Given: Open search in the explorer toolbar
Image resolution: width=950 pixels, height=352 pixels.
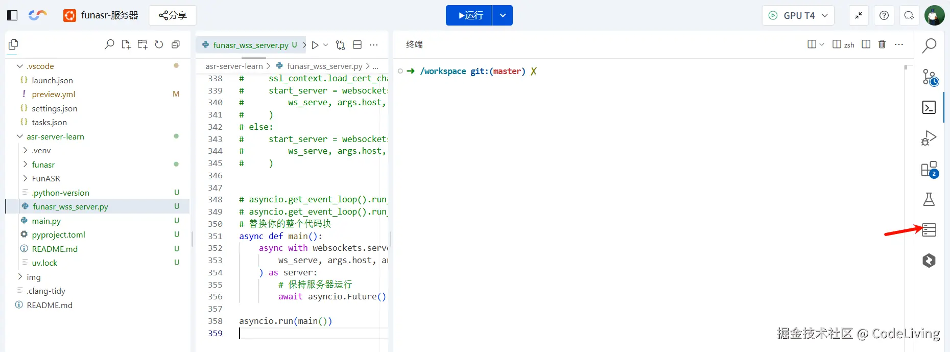Looking at the screenshot, I should [109, 44].
